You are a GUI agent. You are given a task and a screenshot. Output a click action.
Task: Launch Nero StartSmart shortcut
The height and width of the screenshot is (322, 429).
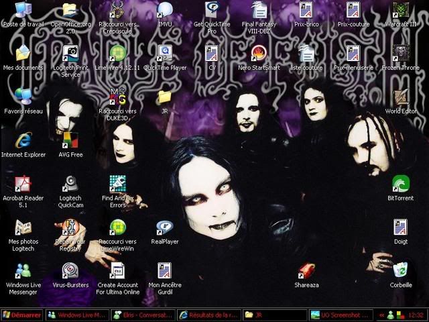[x=259, y=54]
